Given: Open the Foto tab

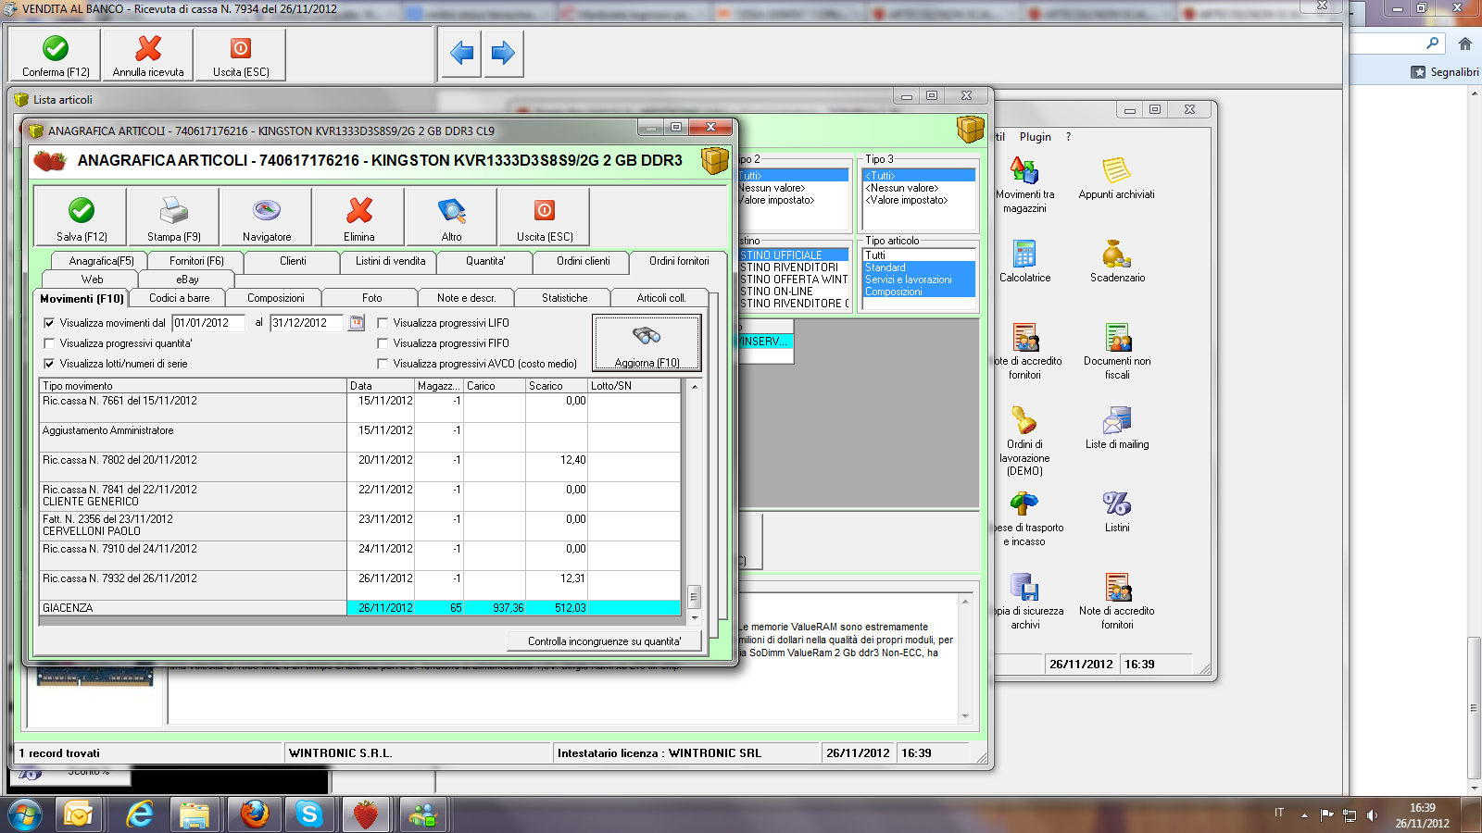Looking at the screenshot, I should (371, 298).
